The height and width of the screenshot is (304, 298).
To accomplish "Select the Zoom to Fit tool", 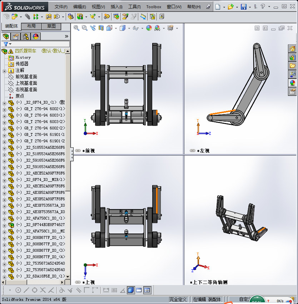I will coord(76,28).
